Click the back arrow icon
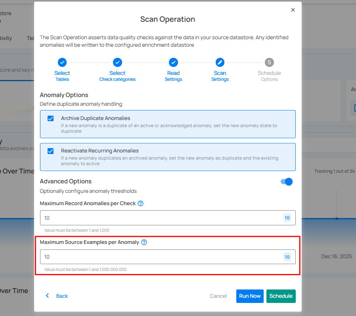 [x=48, y=296]
